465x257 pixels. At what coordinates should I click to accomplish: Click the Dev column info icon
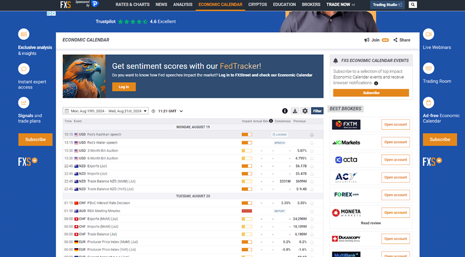pos(271,121)
